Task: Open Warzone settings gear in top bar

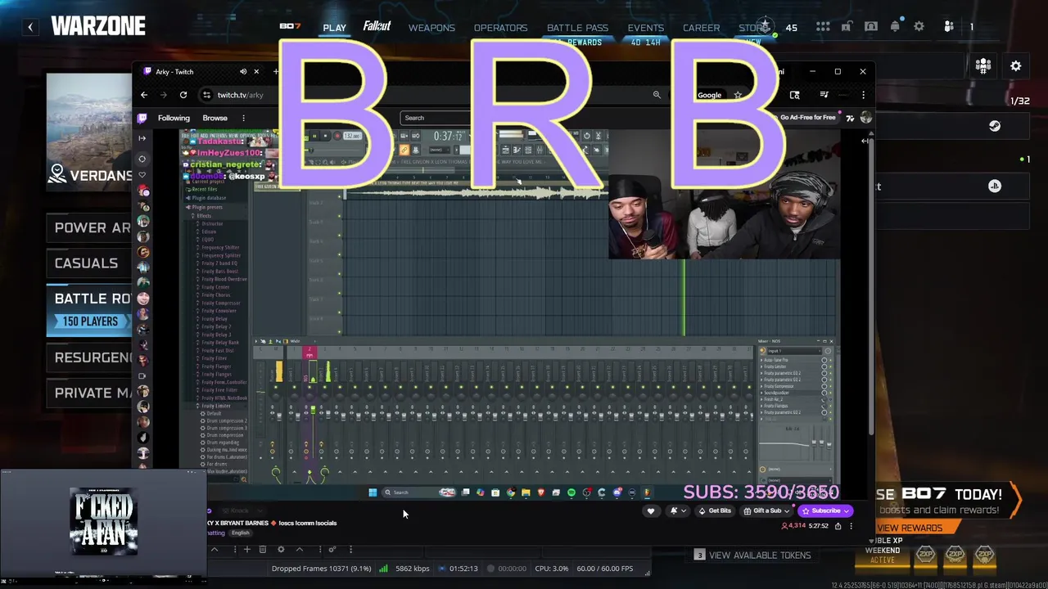Action: pos(919,27)
